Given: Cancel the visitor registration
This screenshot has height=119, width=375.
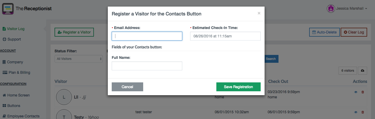Looking at the screenshot, I should [127, 87].
